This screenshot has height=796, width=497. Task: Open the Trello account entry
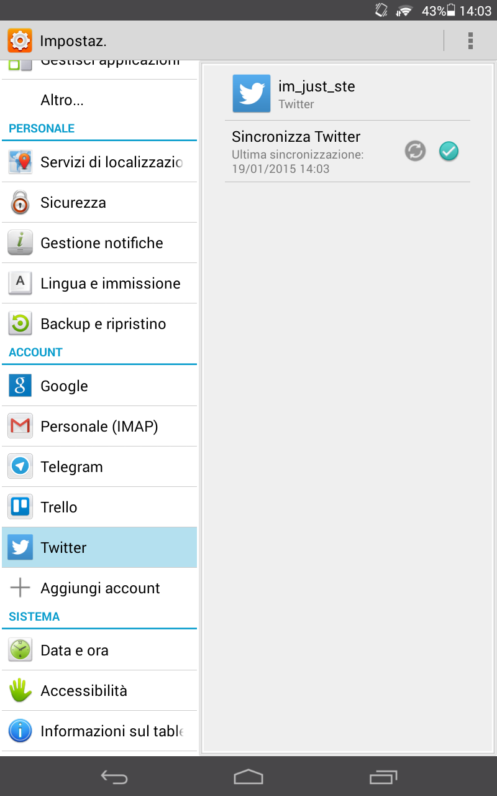99,507
